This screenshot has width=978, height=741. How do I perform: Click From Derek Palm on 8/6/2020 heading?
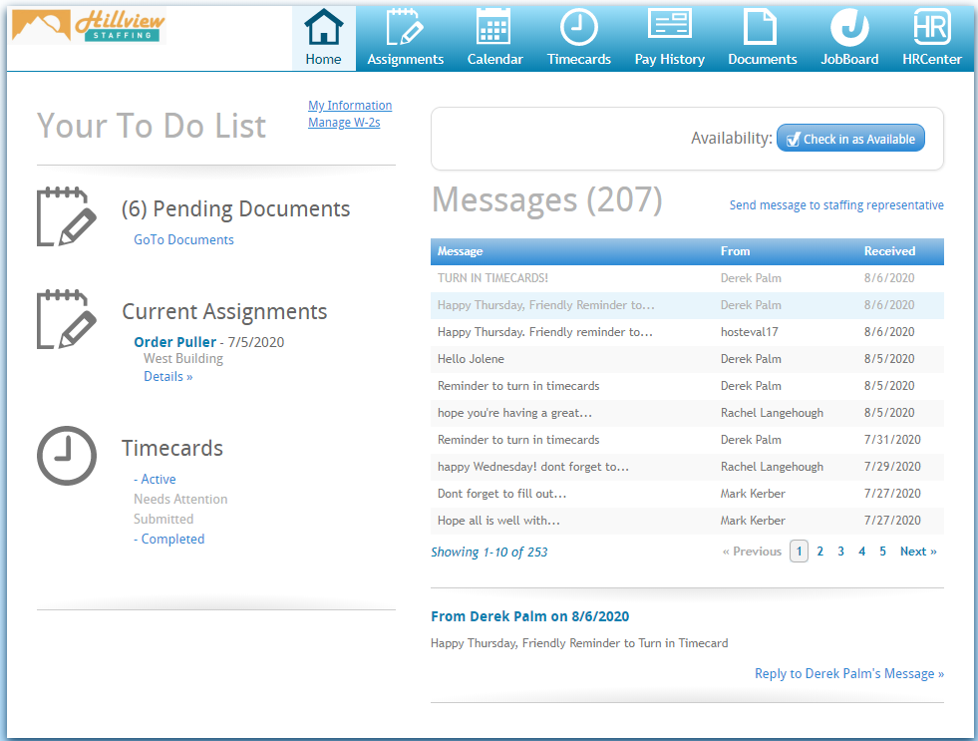(529, 616)
